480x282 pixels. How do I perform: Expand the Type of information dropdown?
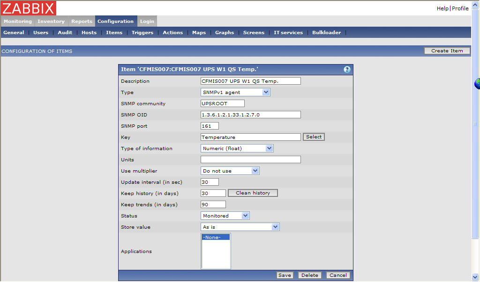coord(237,148)
